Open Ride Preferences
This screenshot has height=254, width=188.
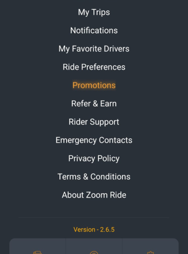(94, 67)
